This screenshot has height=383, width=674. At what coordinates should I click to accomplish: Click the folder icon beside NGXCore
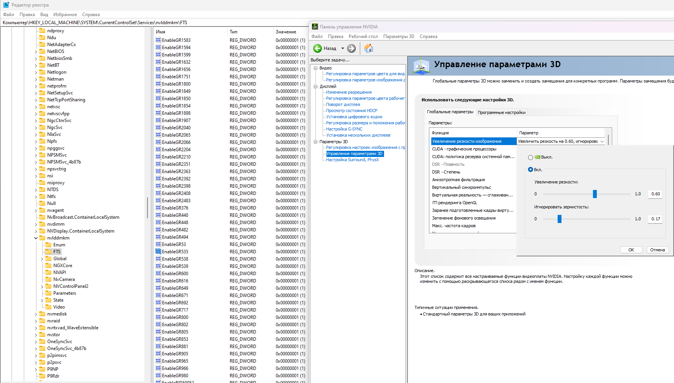[x=48, y=266]
